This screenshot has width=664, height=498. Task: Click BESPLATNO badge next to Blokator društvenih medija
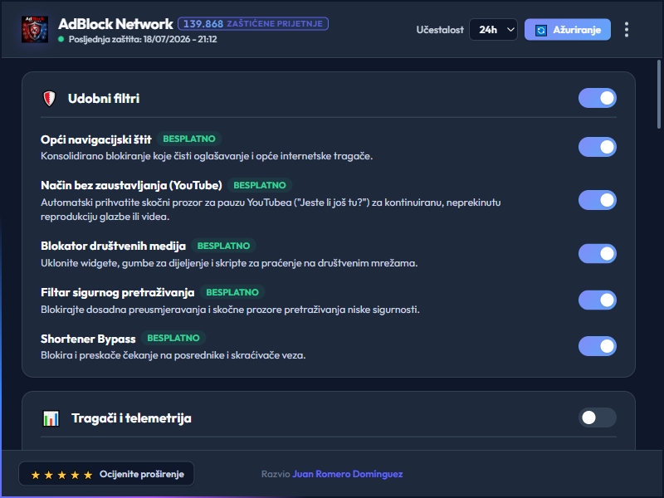223,246
